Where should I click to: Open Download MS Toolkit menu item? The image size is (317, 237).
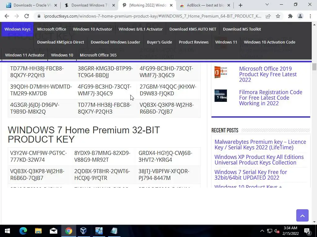point(242,29)
